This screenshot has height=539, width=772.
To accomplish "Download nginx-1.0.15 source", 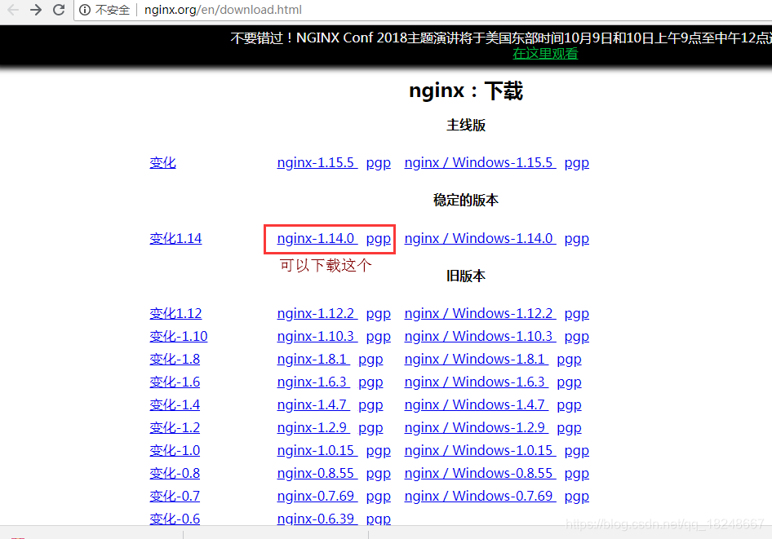I will tap(317, 451).
